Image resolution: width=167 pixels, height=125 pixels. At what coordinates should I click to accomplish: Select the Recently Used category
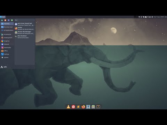pos(7,27)
